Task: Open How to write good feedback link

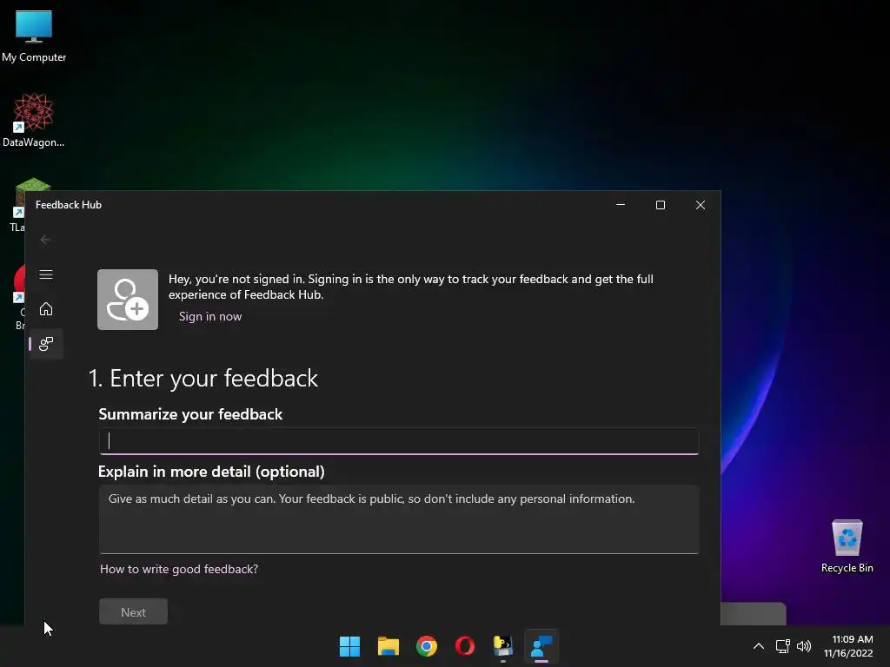Action: (179, 569)
